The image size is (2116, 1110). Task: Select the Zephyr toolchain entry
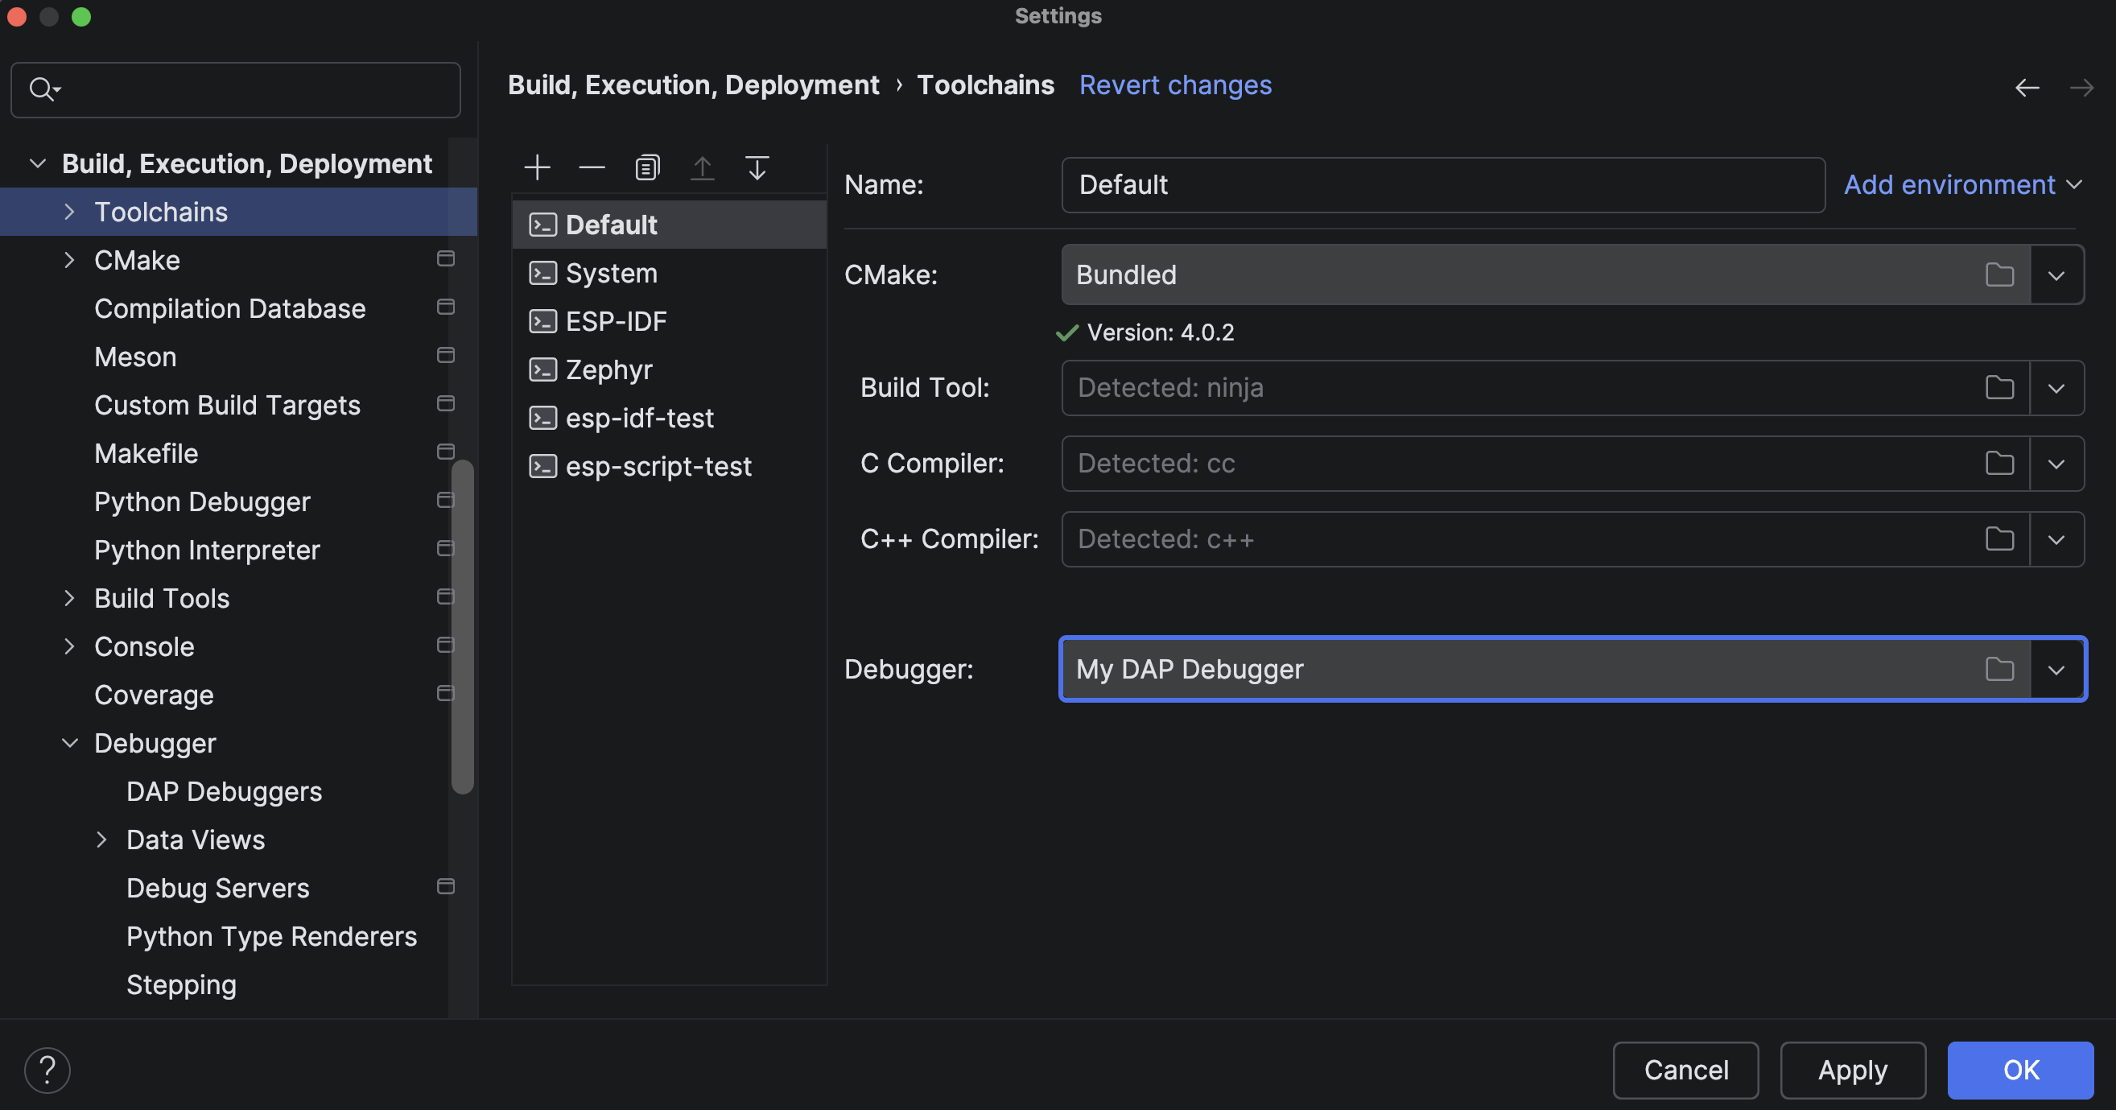[x=608, y=369]
